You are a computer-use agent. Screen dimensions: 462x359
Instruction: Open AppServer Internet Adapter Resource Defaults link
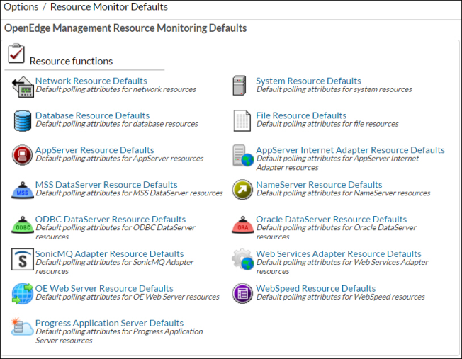pos(350,150)
